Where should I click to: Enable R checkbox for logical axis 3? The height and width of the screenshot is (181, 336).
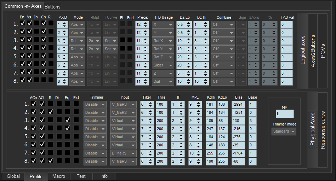pos(51,39)
